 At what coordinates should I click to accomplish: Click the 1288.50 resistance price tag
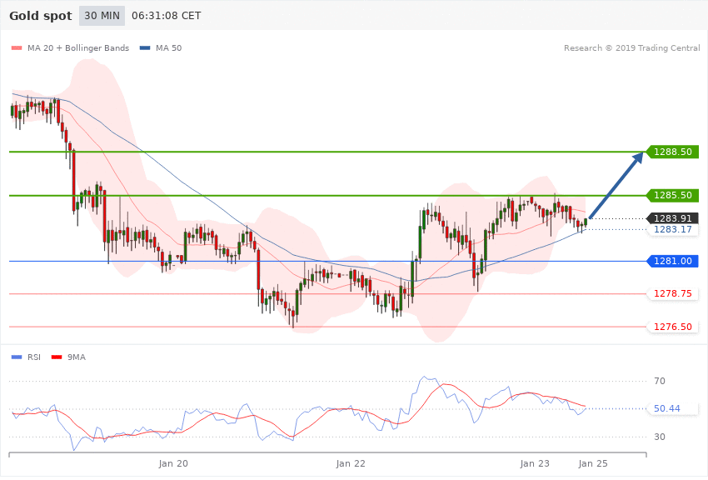click(x=673, y=152)
